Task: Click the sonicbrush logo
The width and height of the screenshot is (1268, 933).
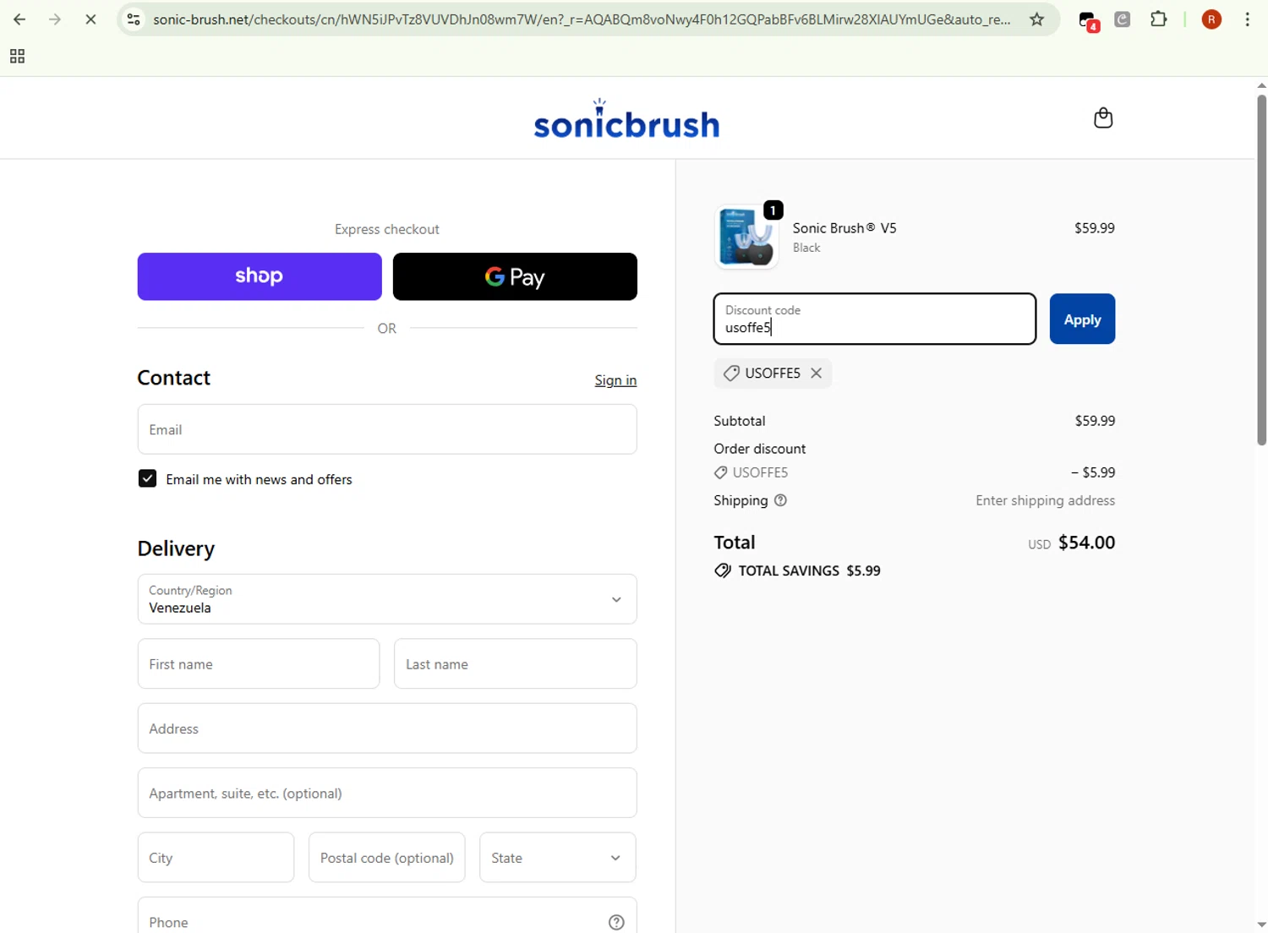Action: coord(626,118)
